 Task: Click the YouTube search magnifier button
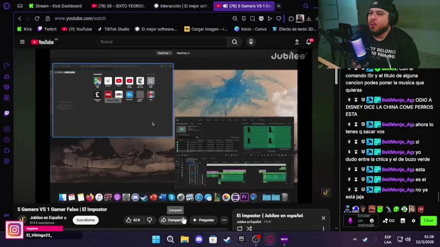235,42
